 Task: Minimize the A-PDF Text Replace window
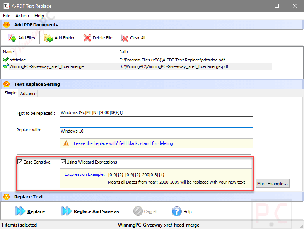[x=259, y=6]
